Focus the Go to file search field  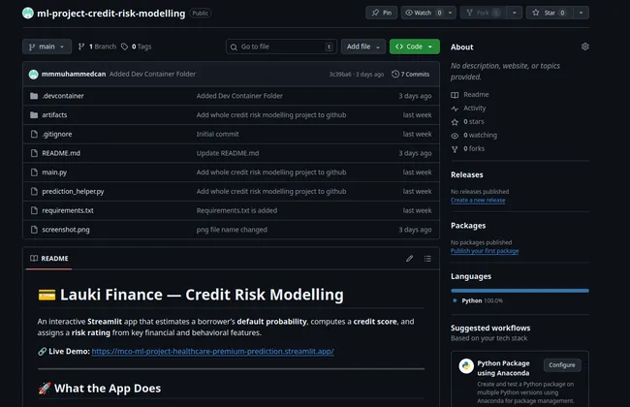point(281,47)
